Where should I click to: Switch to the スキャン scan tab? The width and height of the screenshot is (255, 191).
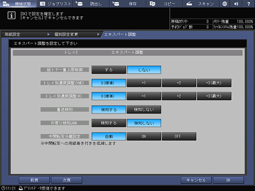[201, 3]
